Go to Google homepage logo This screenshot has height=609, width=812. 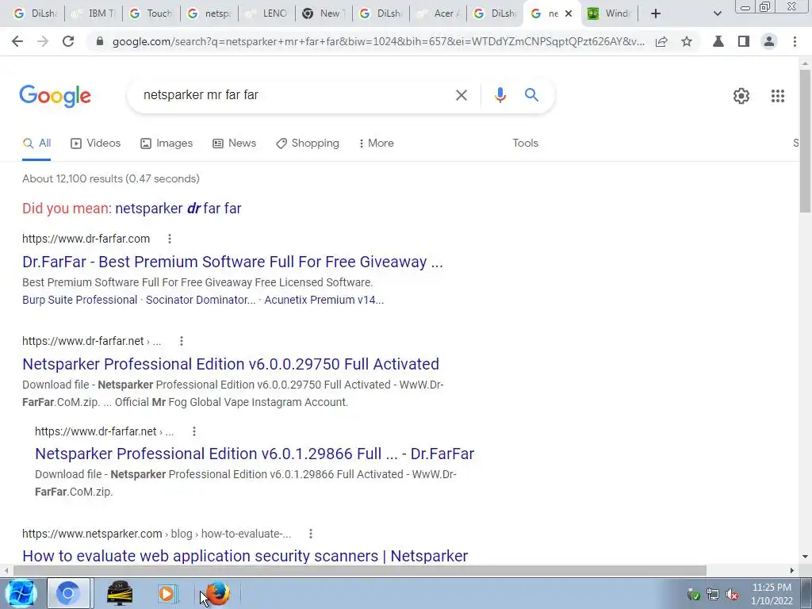(55, 96)
